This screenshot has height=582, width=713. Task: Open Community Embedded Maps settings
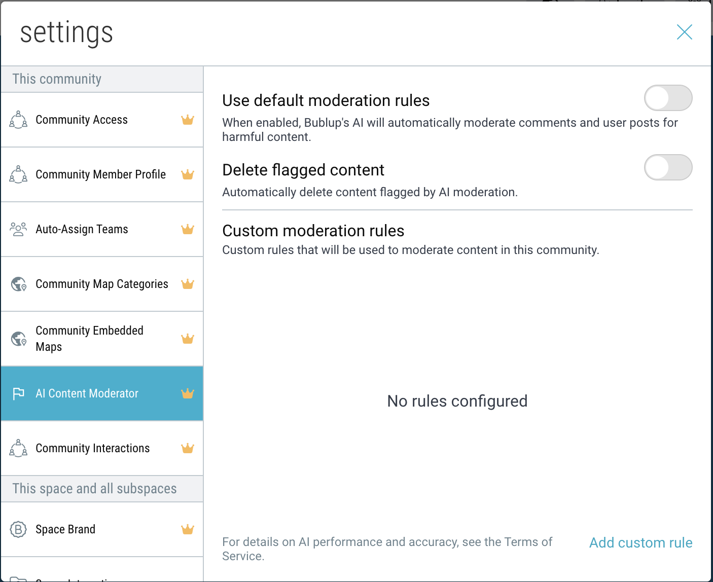tap(89, 339)
